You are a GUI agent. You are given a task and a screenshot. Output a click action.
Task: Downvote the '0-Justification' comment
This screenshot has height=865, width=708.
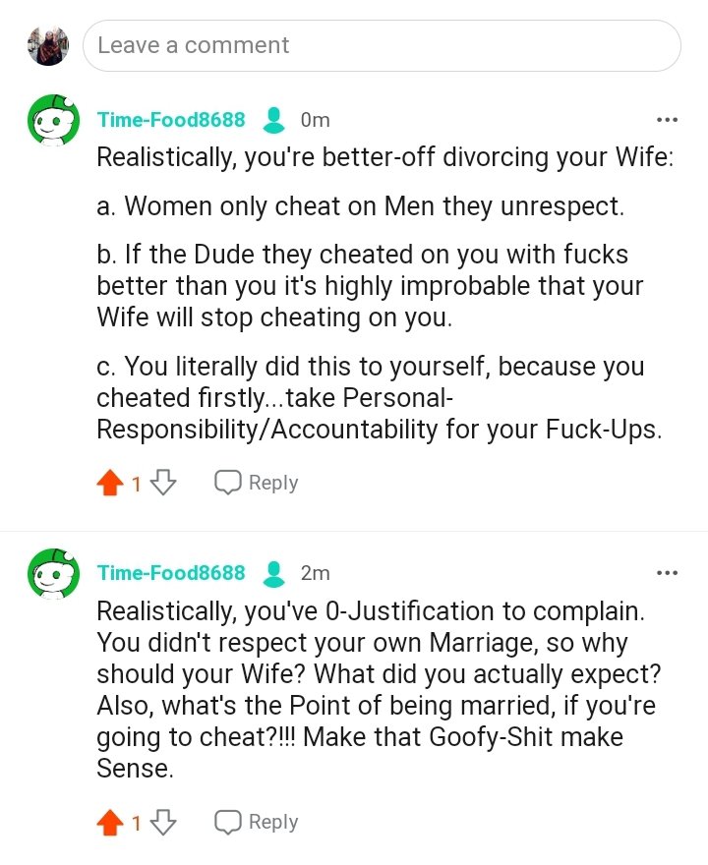(x=164, y=822)
